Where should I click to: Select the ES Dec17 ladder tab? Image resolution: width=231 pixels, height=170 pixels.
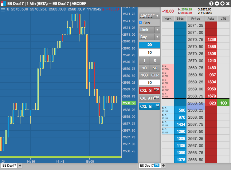(x=150, y=165)
